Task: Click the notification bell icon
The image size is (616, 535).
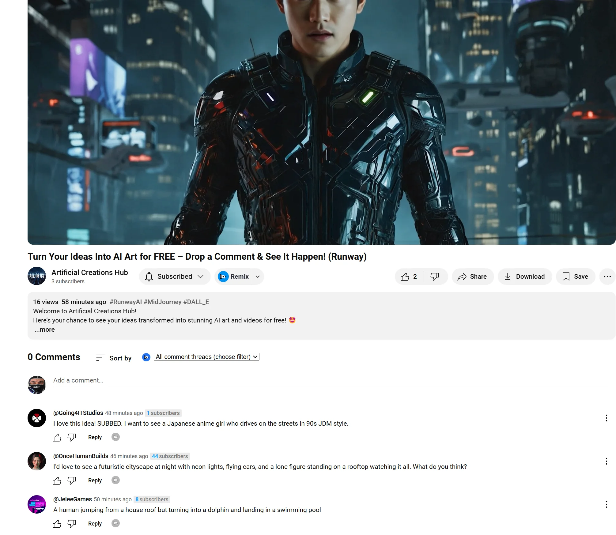Action: coord(150,277)
